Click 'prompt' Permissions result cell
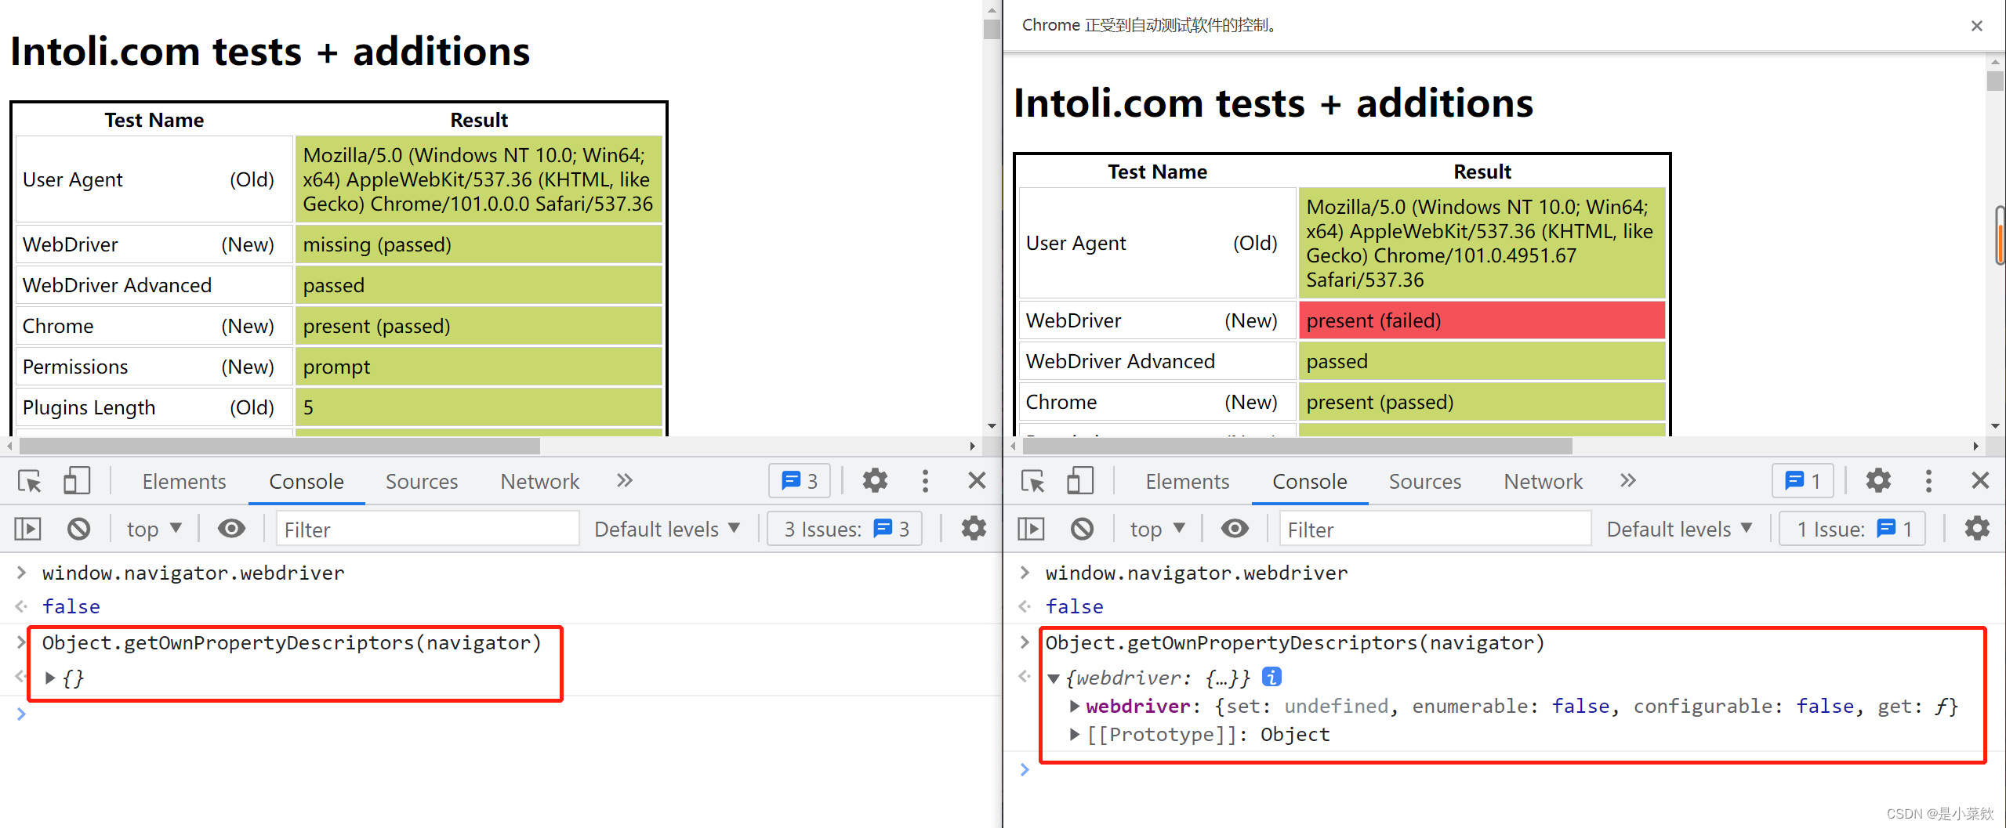 pos(478,367)
